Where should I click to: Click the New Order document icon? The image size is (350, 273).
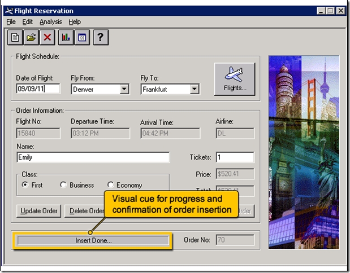point(15,37)
